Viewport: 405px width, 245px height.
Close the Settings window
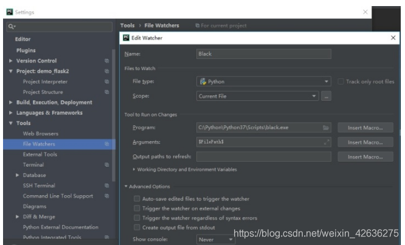[365, 12]
